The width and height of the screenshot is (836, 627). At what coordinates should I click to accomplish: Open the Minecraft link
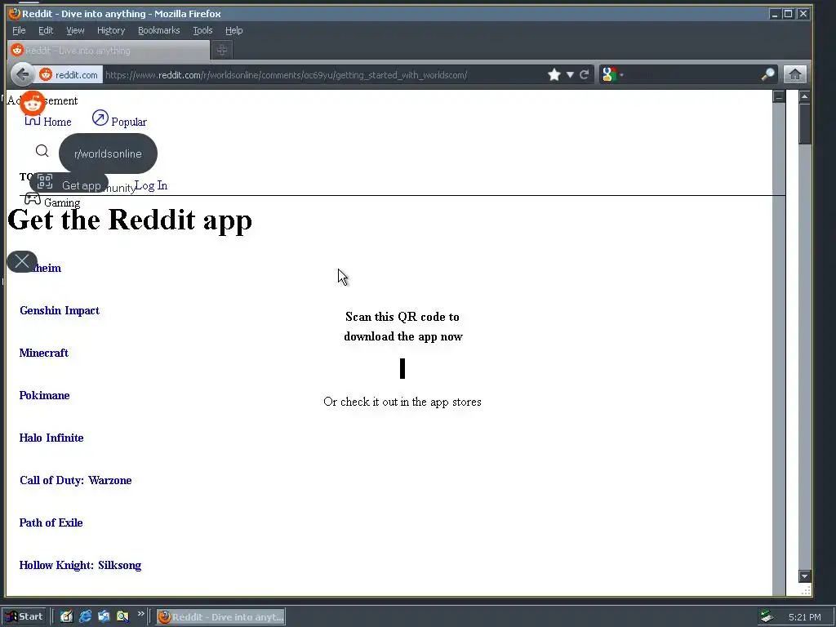click(44, 353)
